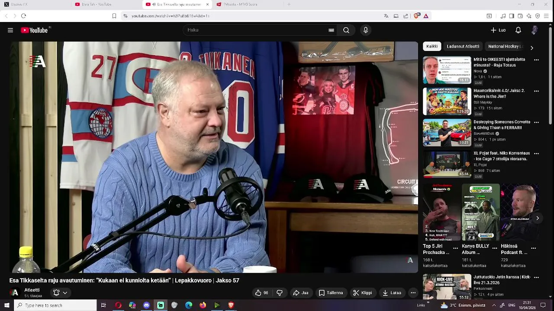Open options for Destroying Someones Corvette video
The image size is (554, 311).
(x=536, y=123)
